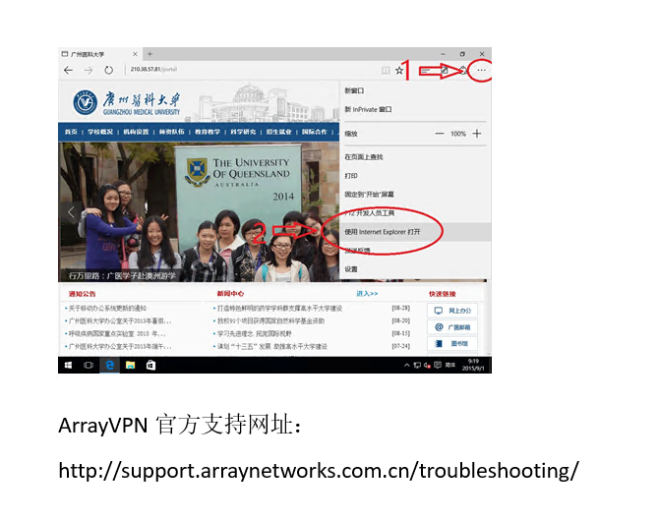Click the browser back arrow
658x520 pixels.
[68, 71]
